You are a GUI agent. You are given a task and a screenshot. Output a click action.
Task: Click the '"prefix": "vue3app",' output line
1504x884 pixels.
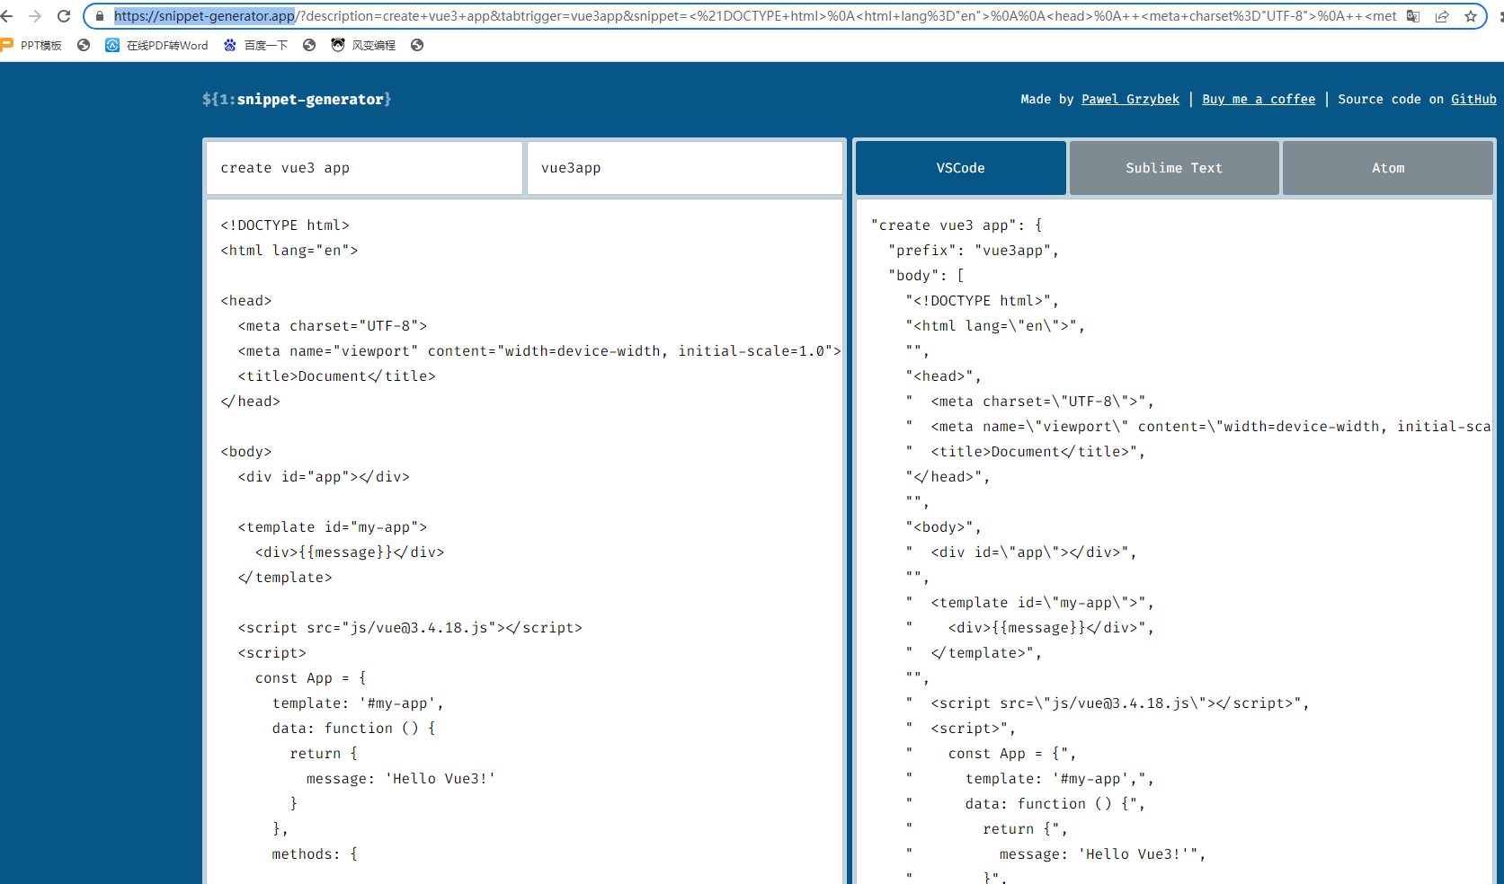tap(974, 251)
